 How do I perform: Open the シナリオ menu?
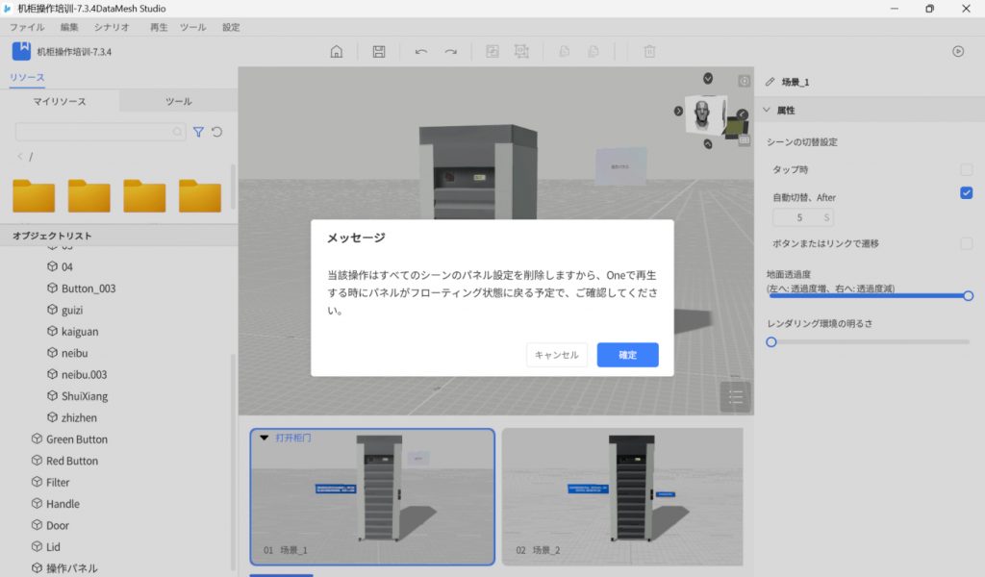point(113,28)
